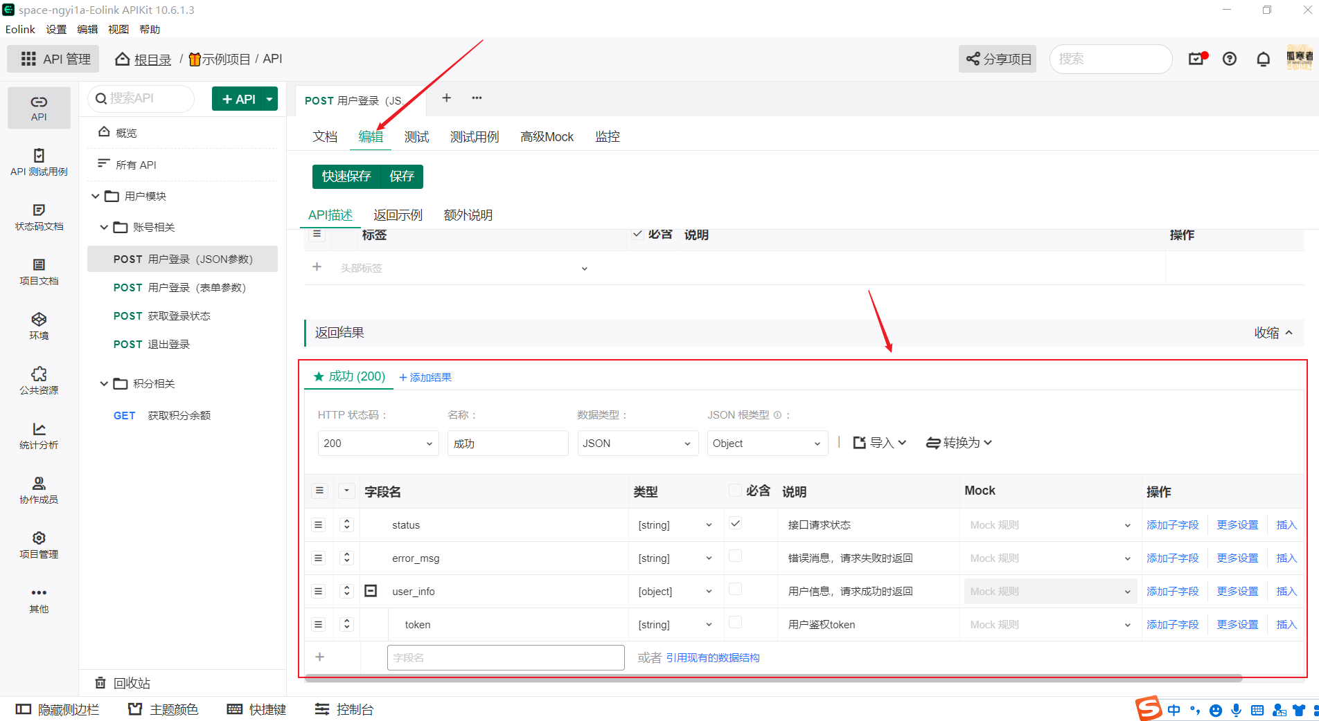The image size is (1319, 721).
Task: Open the 视图 menu
Action: [x=118, y=29]
